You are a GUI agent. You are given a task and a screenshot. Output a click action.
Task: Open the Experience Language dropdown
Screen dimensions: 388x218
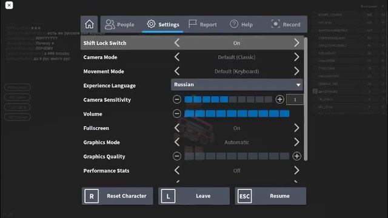point(237,85)
